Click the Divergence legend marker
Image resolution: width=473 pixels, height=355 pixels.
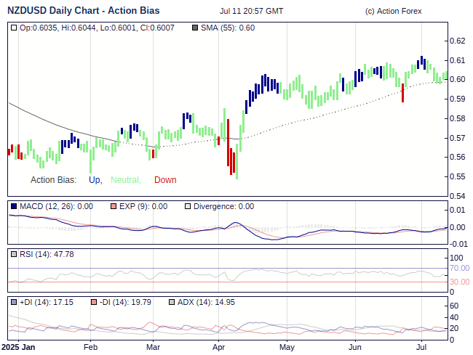(187, 206)
